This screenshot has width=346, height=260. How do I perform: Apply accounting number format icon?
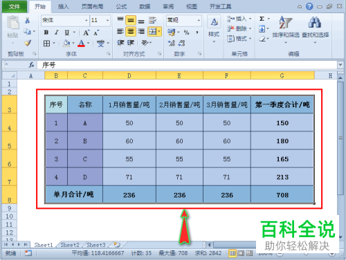172,32
